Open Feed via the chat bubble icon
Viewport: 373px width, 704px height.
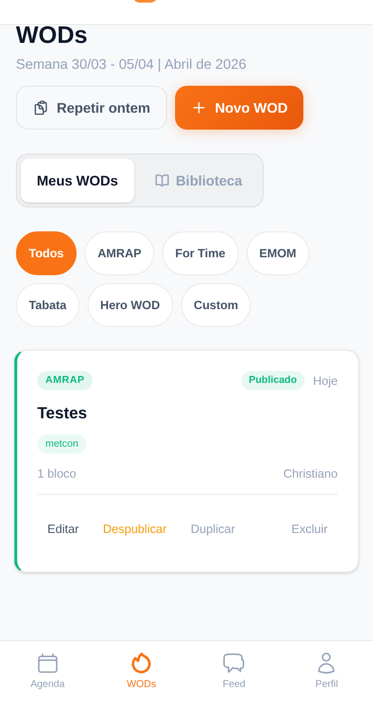[234, 663]
